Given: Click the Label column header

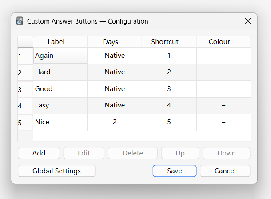Looking at the screenshot, I should pos(60,41).
